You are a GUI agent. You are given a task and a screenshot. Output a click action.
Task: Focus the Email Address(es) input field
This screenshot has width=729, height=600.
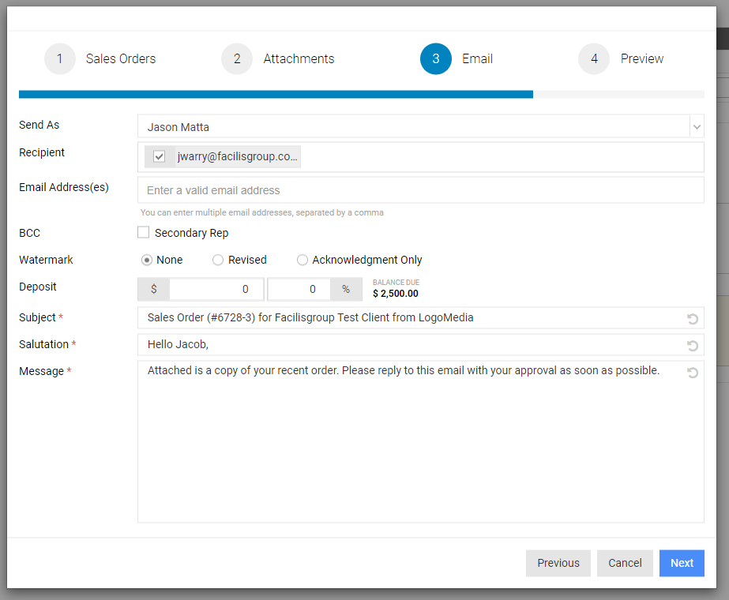coord(421,190)
